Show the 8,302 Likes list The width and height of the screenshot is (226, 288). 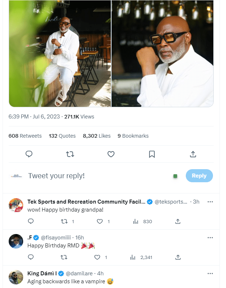(x=97, y=136)
